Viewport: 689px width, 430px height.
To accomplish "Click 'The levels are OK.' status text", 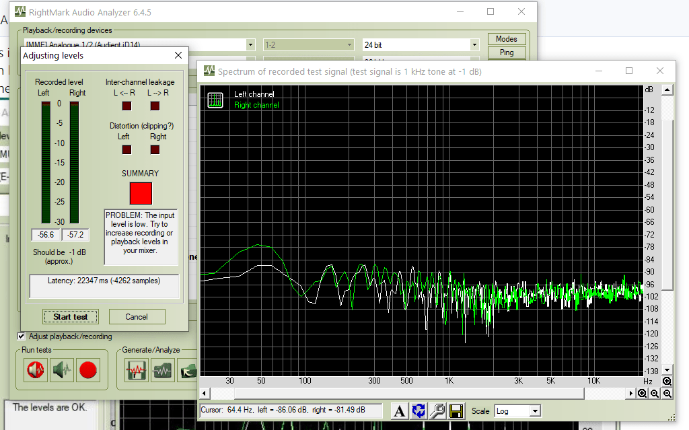I will (x=50, y=407).
